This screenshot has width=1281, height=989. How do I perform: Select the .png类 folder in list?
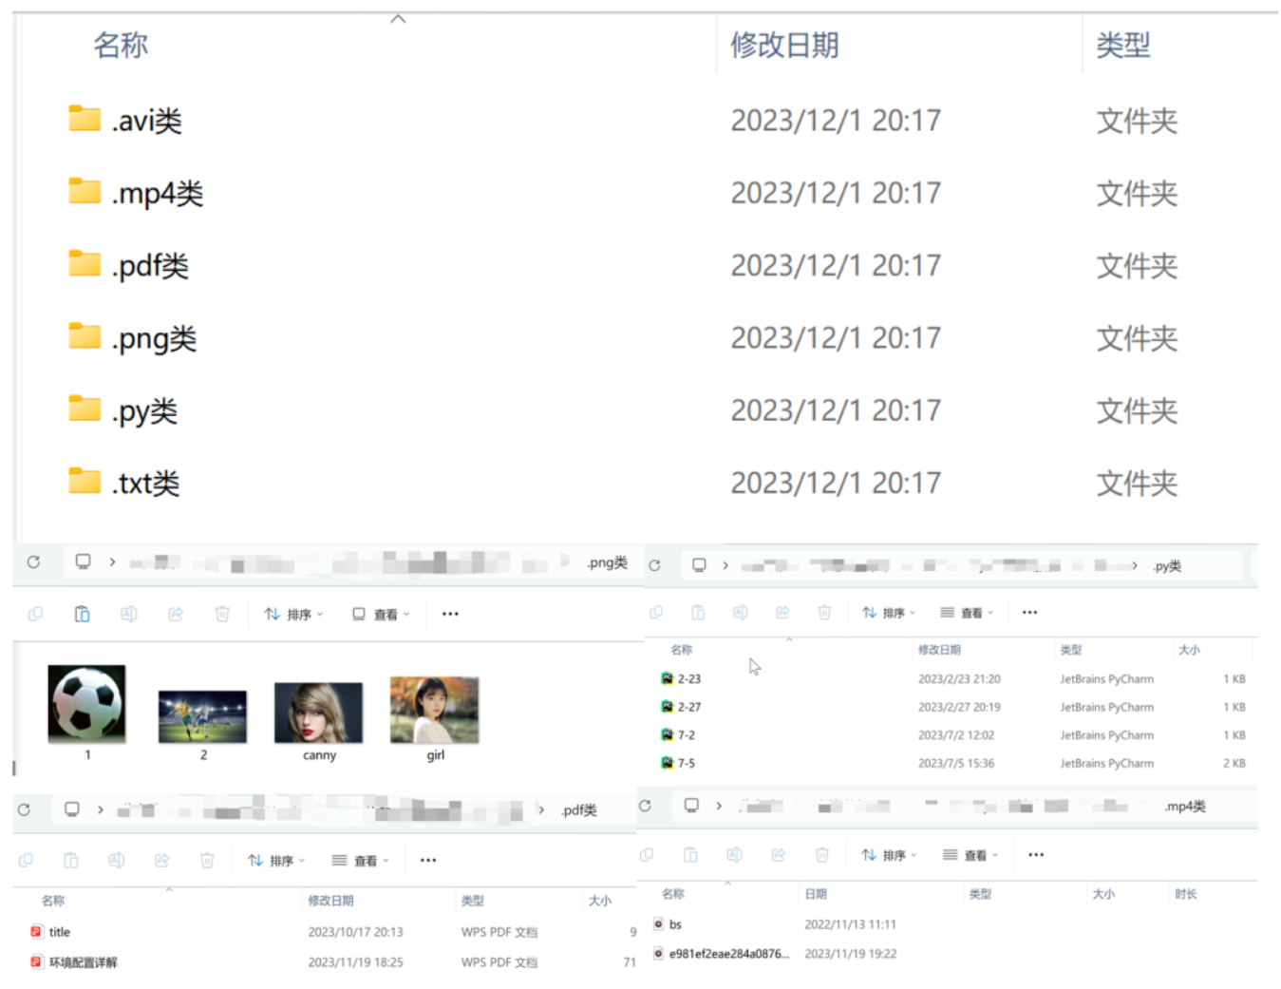point(132,338)
